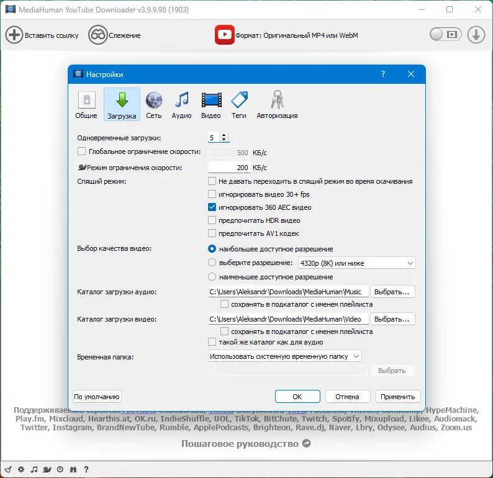Screen dimensions: 493x478
Task: Click the app icon in the title bar
Action: (x=11, y=9)
